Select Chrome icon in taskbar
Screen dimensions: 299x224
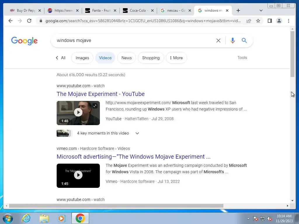point(80,218)
